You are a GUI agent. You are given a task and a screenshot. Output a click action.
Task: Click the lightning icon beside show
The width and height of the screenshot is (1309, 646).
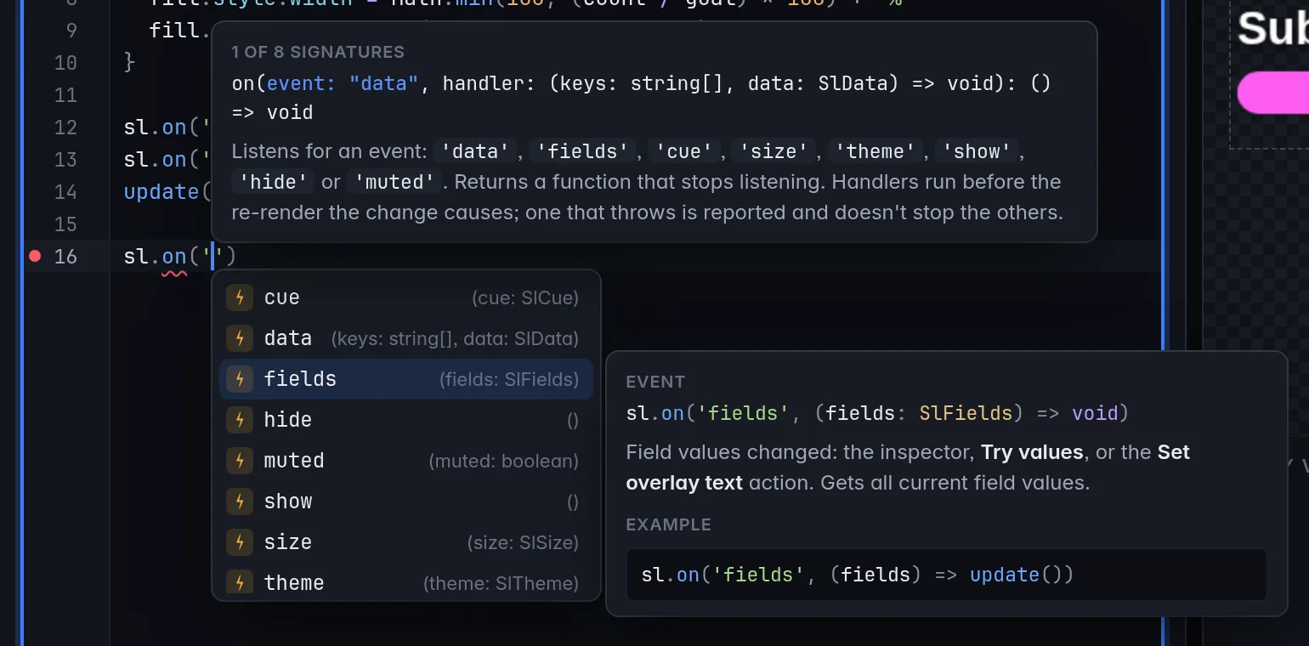[240, 501]
